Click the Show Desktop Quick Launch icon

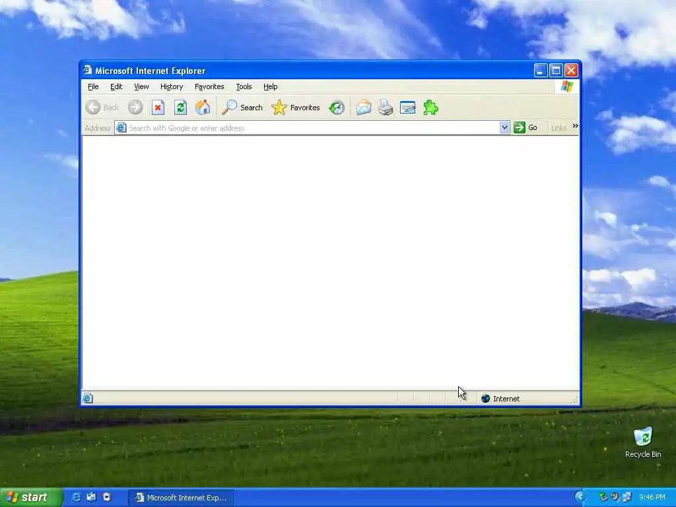pyautogui.click(x=91, y=498)
